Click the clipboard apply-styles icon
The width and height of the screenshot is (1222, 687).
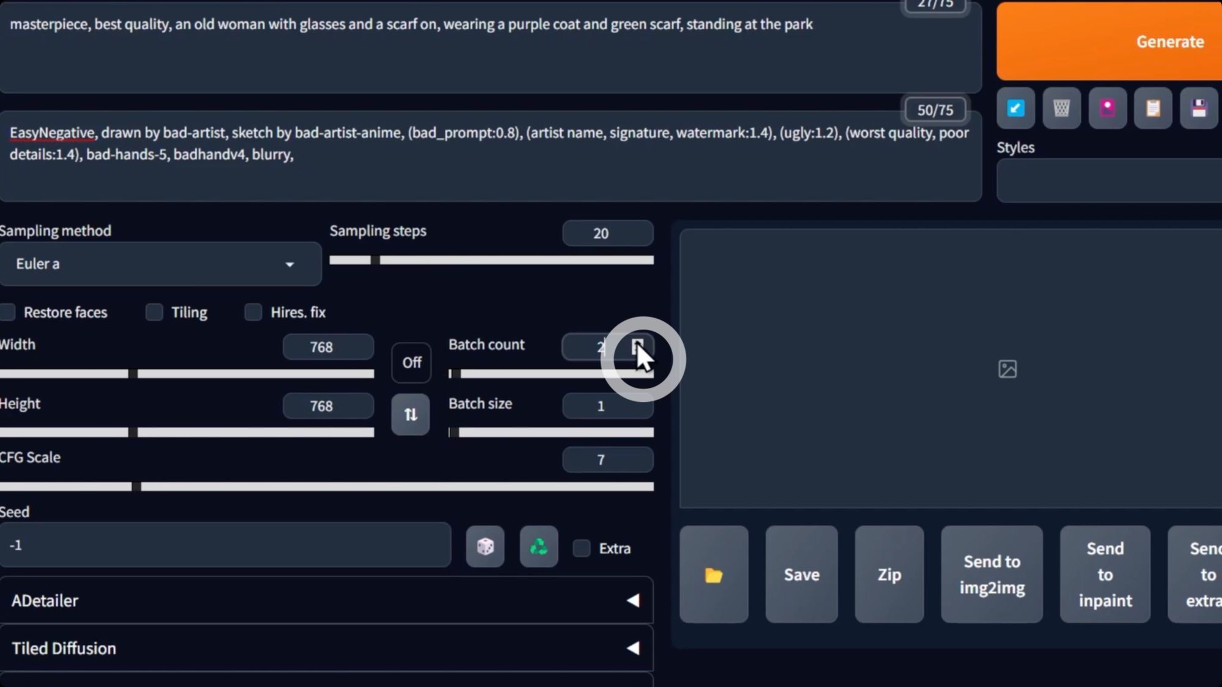point(1153,109)
